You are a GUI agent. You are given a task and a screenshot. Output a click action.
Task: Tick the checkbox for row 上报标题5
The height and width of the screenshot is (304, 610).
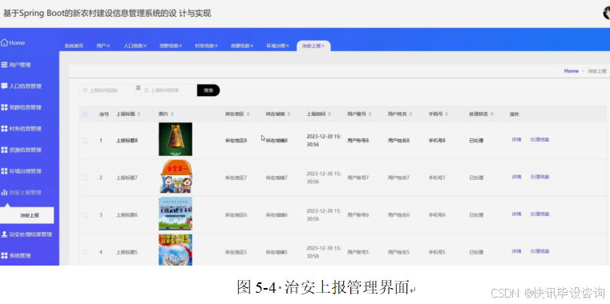pyautogui.click(x=85, y=252)
